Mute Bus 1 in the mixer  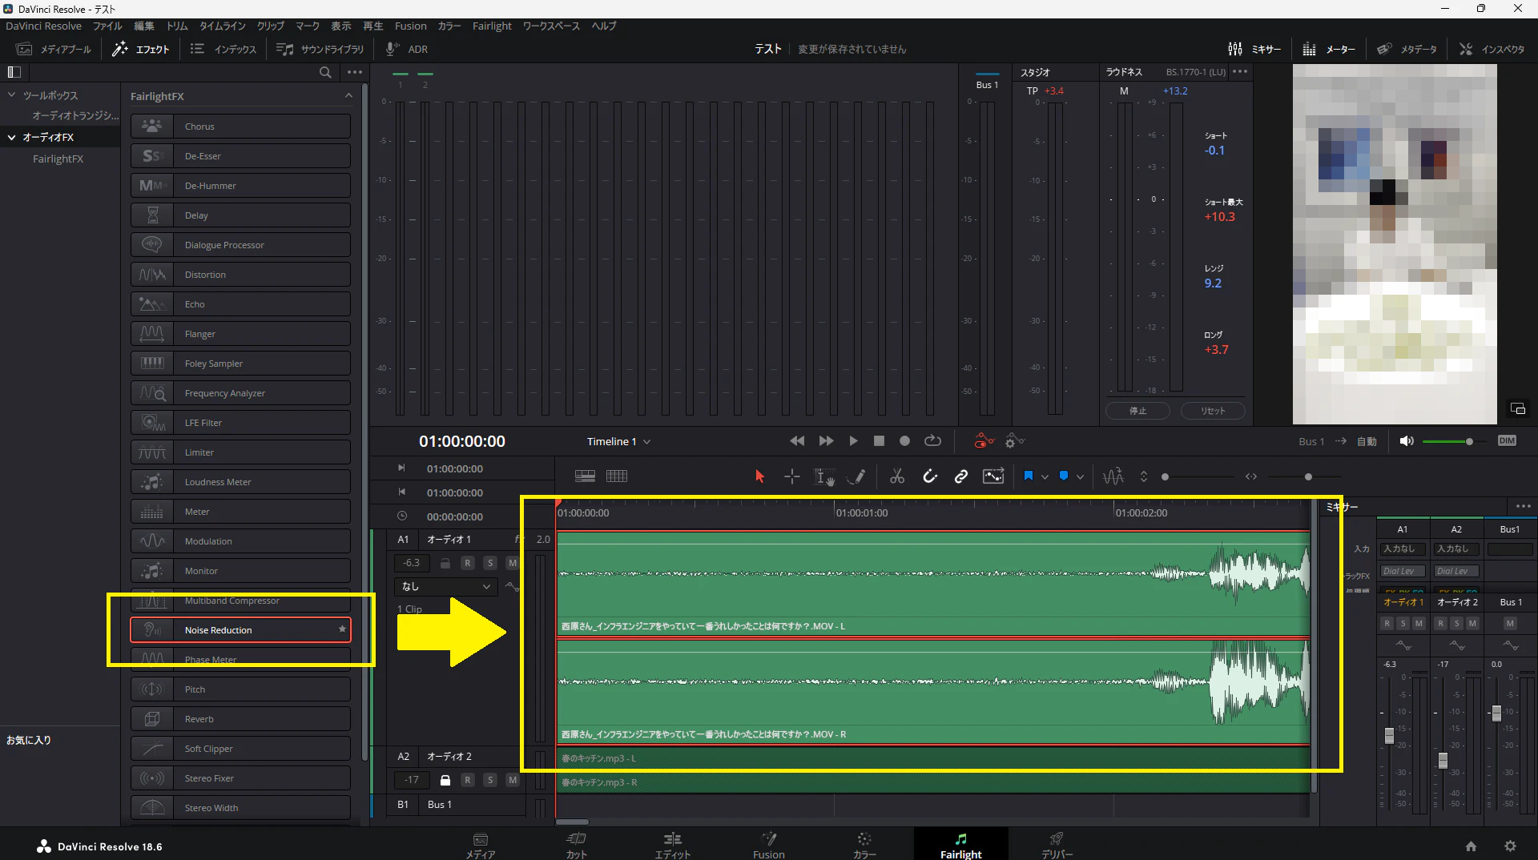(x=1510, y=624)
